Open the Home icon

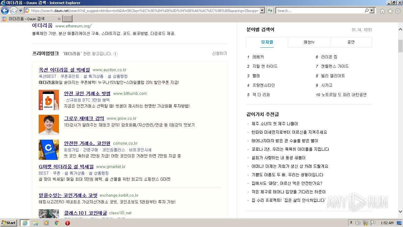pyautogui.click(x=382, y=11)
